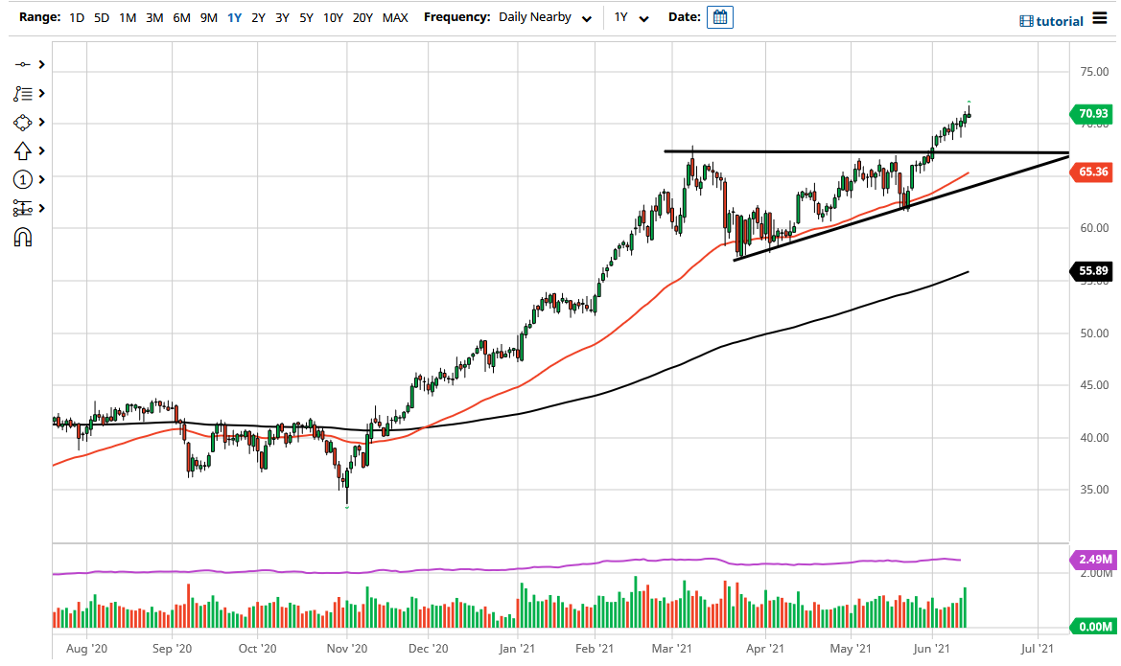Click the tutorial link

1062,20
